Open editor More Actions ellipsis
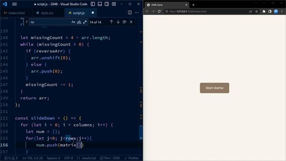 point(137,13)
